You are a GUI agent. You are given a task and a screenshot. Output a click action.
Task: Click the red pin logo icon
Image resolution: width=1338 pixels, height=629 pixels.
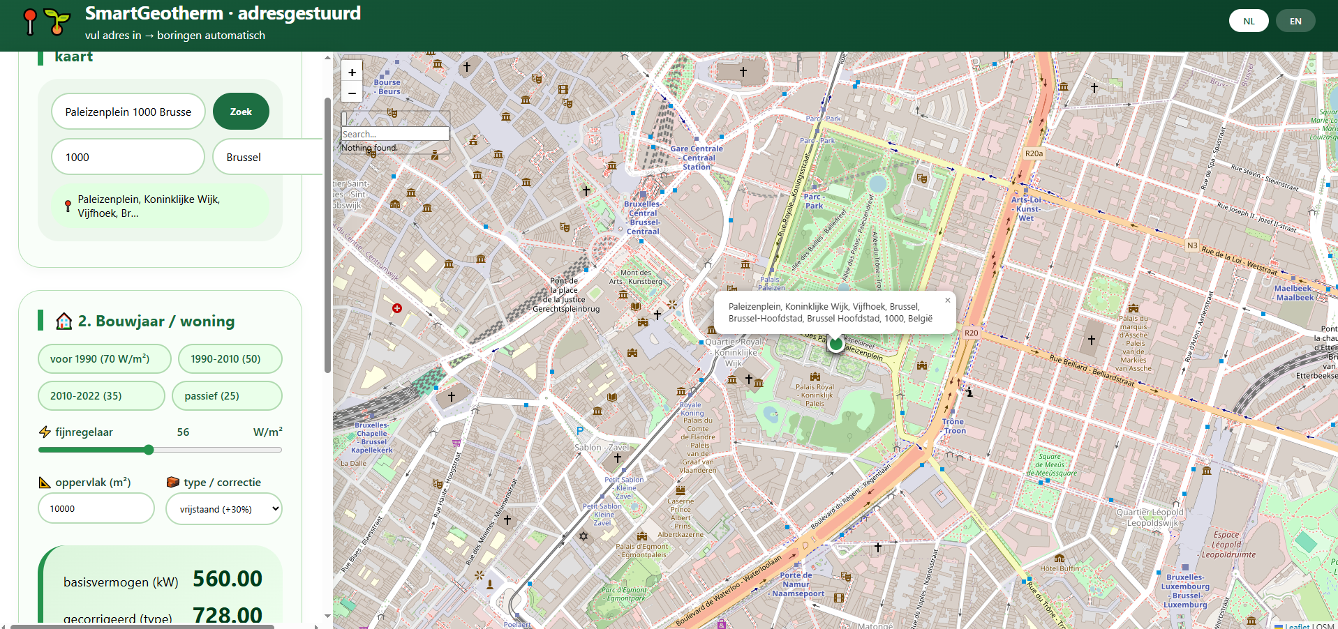[x=29, y=21]
